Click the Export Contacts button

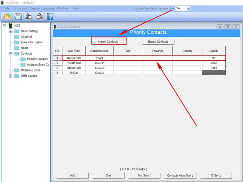point(158,42)
